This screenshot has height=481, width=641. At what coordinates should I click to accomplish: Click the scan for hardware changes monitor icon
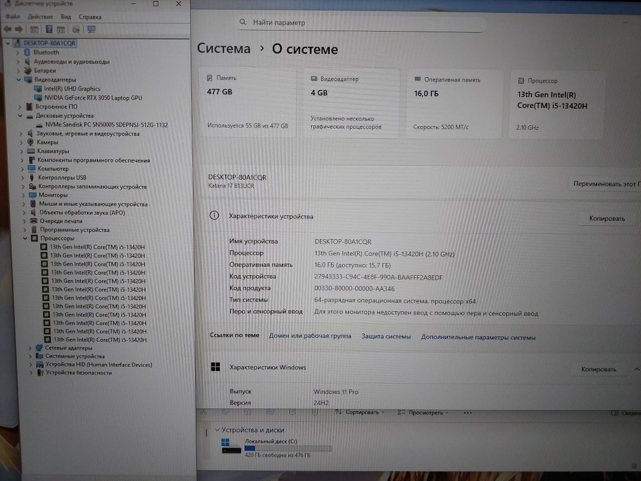(x=91, y=29)
